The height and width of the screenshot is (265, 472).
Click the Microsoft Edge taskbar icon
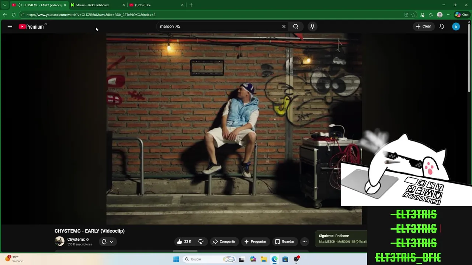275,259
